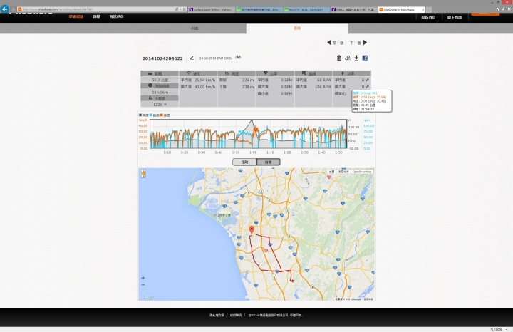Click the heart rate icon in stats header
The height and width of the screenshot is (332, 513).
265,73
